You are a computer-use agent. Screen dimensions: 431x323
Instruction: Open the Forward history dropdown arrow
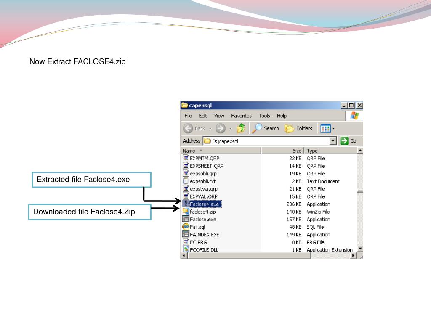coord(231,129)
